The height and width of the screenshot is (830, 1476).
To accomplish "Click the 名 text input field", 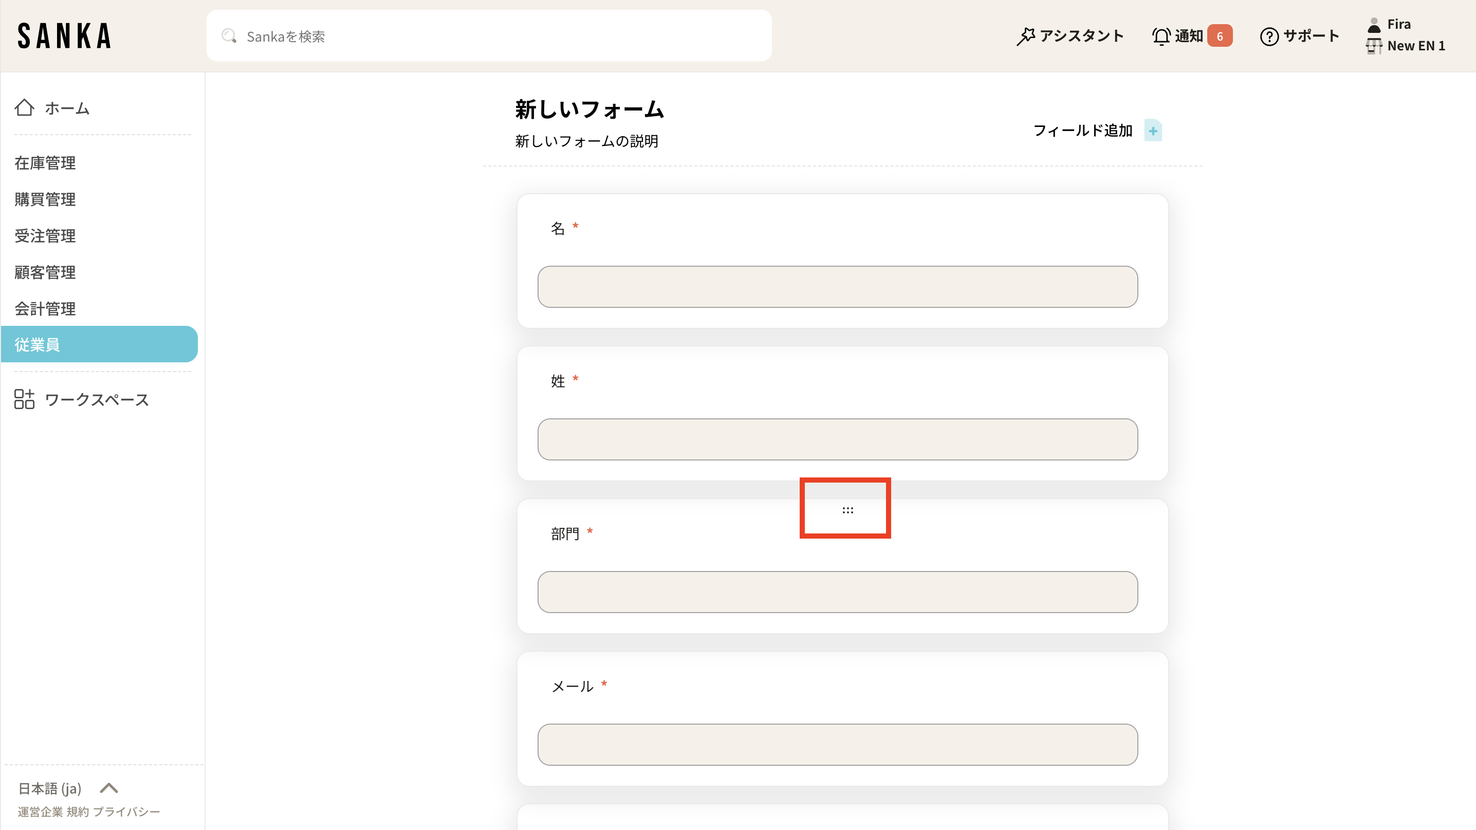I will click(837, 286).
